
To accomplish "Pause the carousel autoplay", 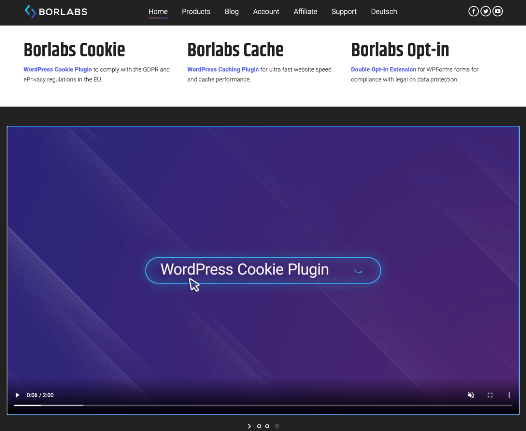I will point(277,426).
